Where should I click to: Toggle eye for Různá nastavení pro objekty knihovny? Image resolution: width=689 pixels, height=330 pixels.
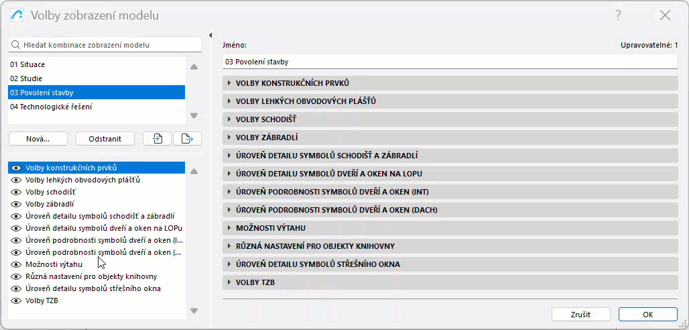pyautogui.click(x=17, y=277)
